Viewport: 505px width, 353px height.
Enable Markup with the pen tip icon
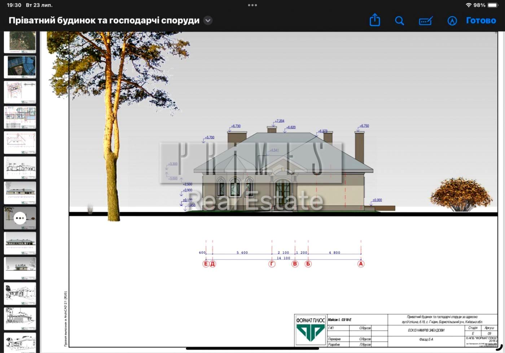(452, 21)
